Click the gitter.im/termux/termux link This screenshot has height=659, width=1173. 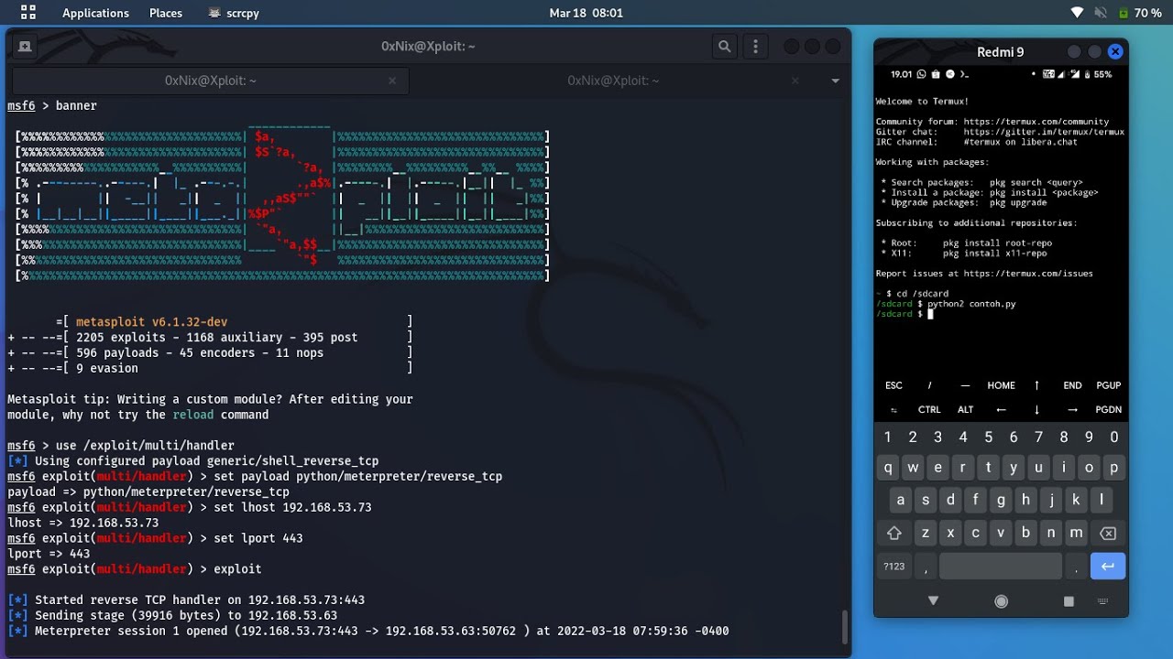point(1044,132)
